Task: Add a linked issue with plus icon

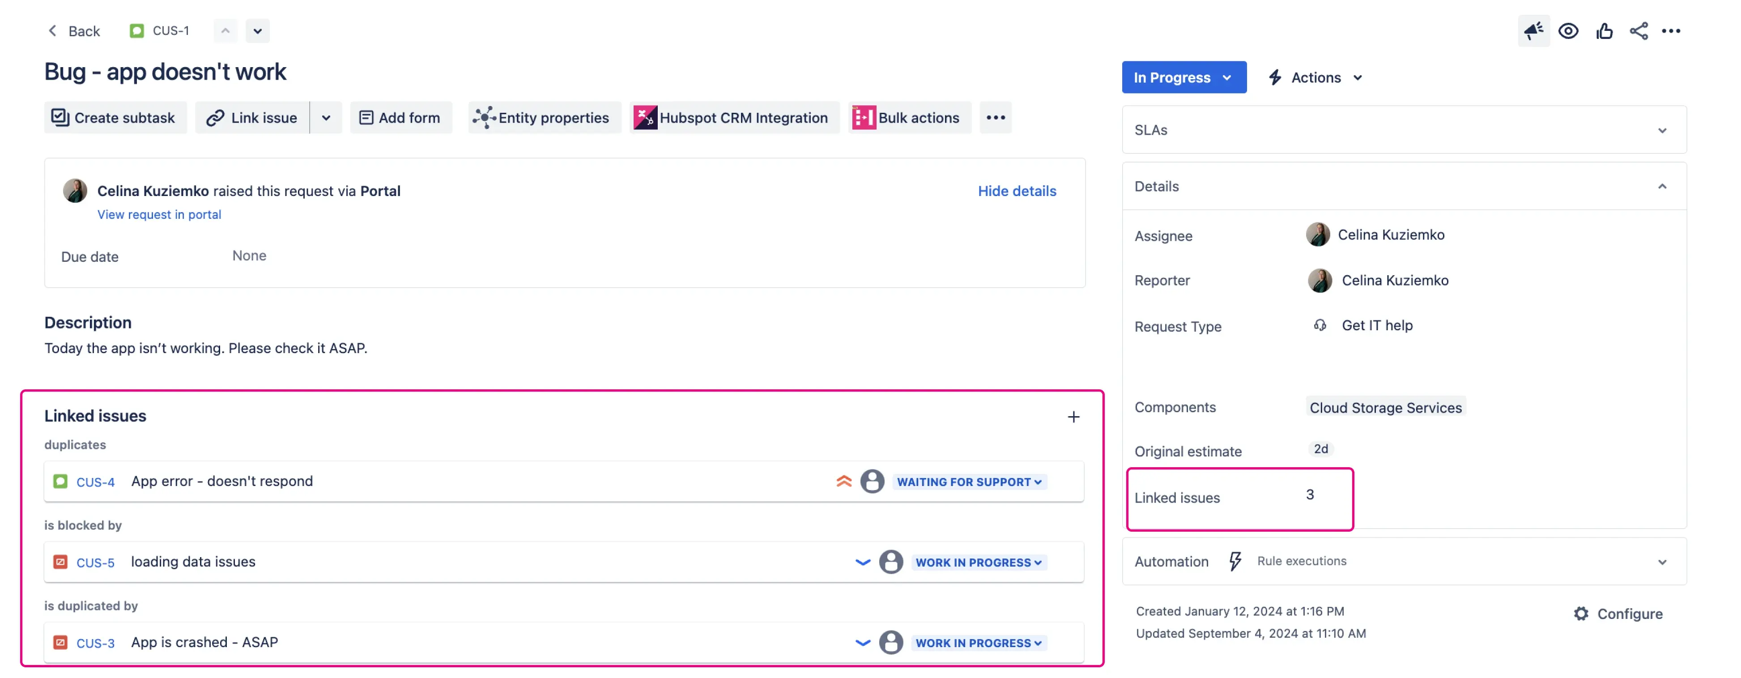Action: (1073, 417)
